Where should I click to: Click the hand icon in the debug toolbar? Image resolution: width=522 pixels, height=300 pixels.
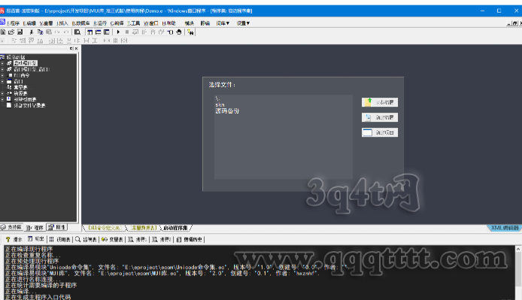[179, 32]
